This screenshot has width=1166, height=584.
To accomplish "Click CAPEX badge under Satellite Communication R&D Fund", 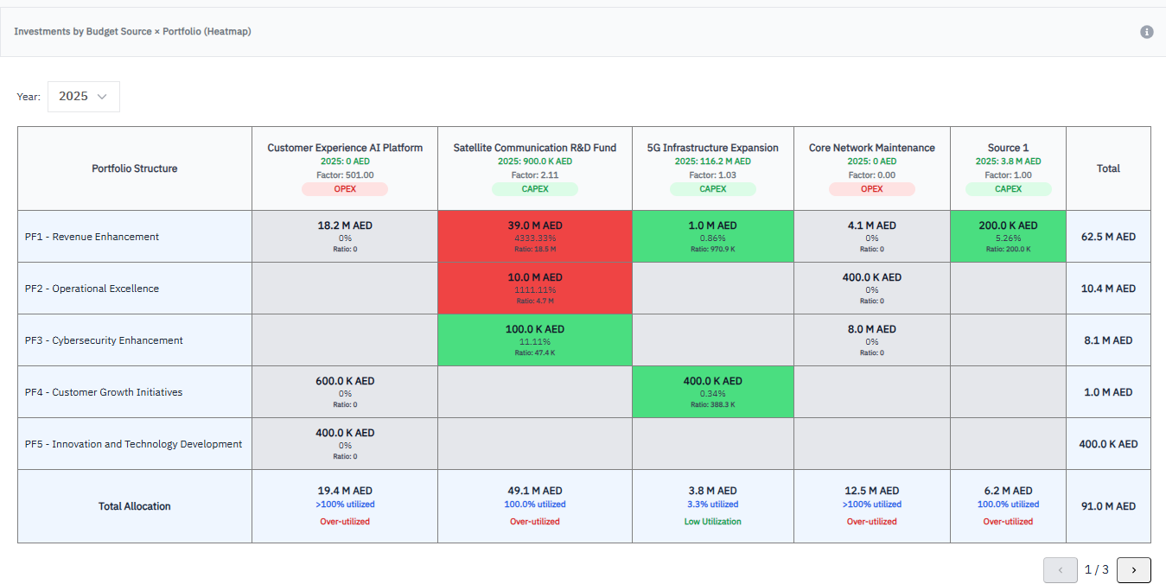I will 534,189.
